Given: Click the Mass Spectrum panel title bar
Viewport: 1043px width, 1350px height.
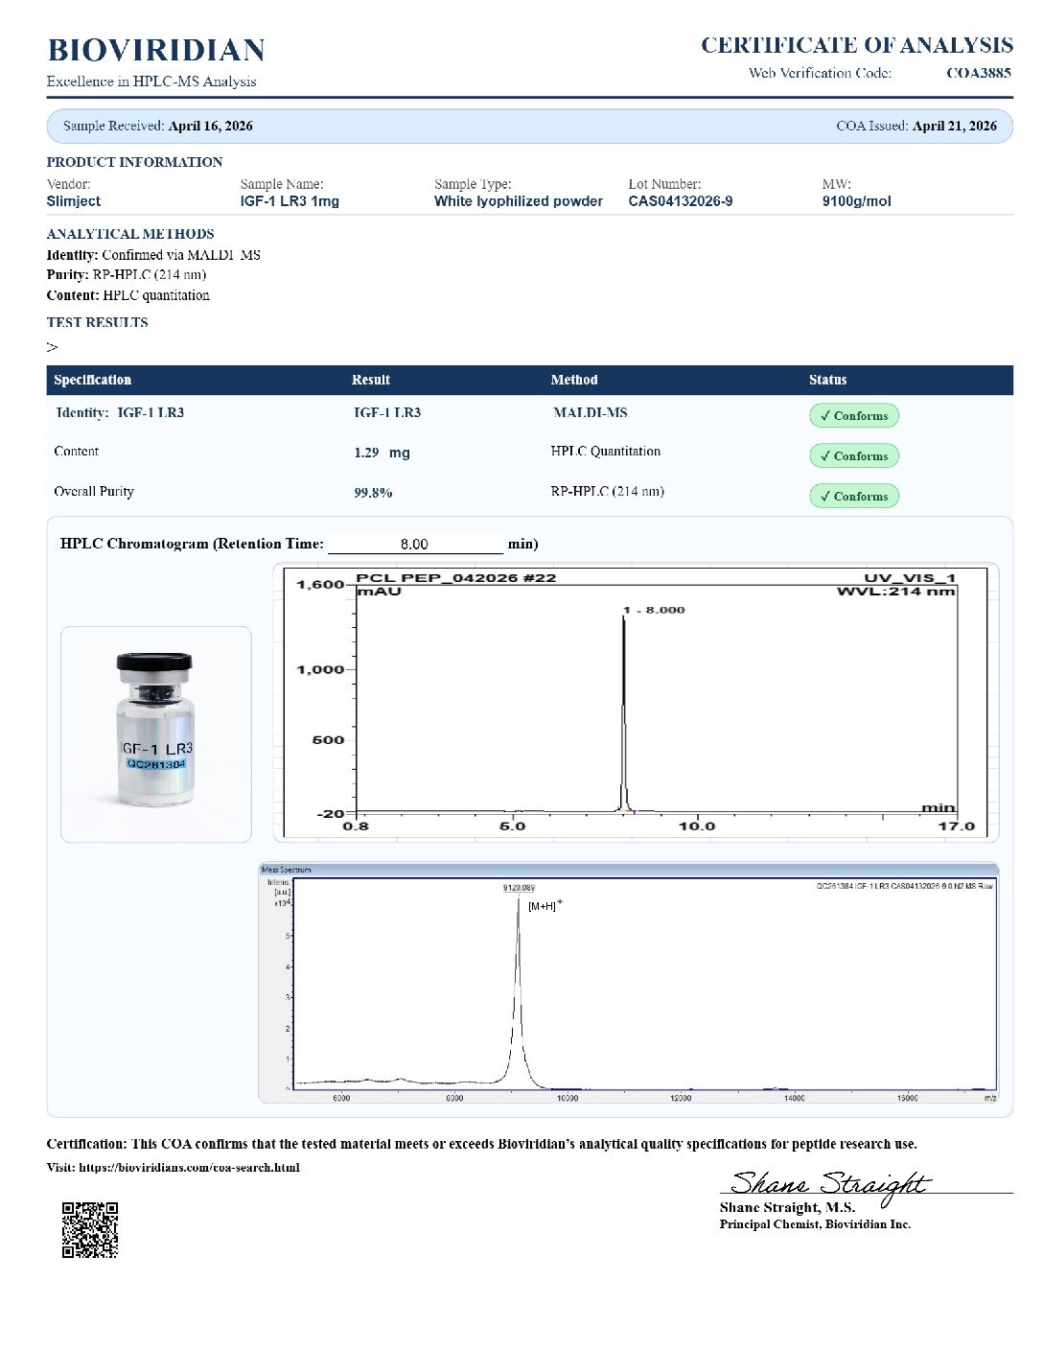Looking at the screenshot, I should (629, 869).
